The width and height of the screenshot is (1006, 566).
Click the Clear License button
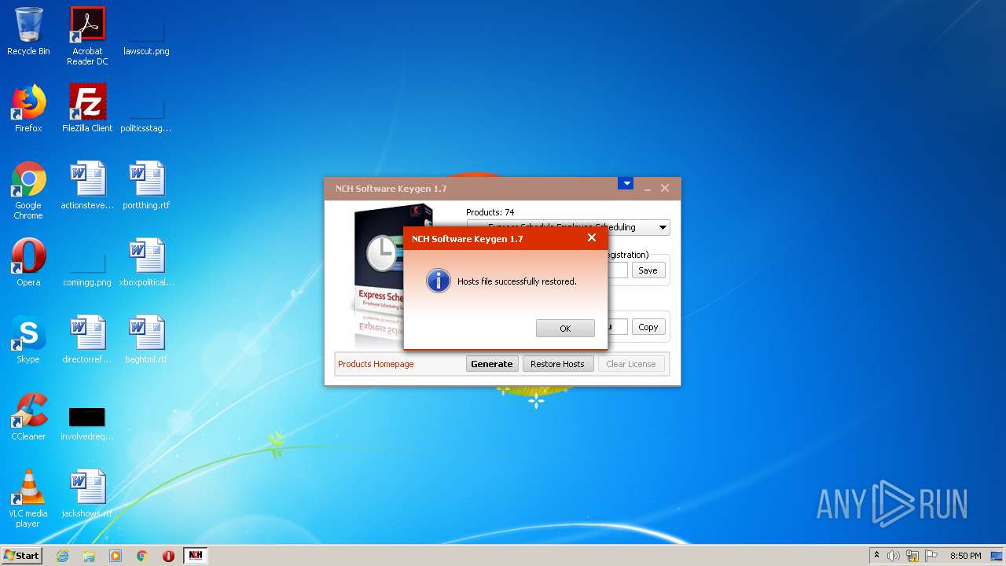[x=631, y=364]
